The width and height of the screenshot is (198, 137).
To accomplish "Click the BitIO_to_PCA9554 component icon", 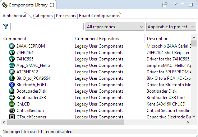I will point(12,78).
